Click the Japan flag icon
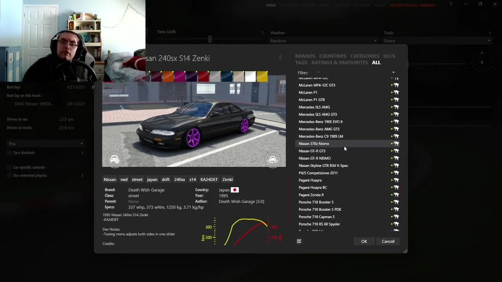The height and width of the screenshot is (282, 502). click(235, 190)
